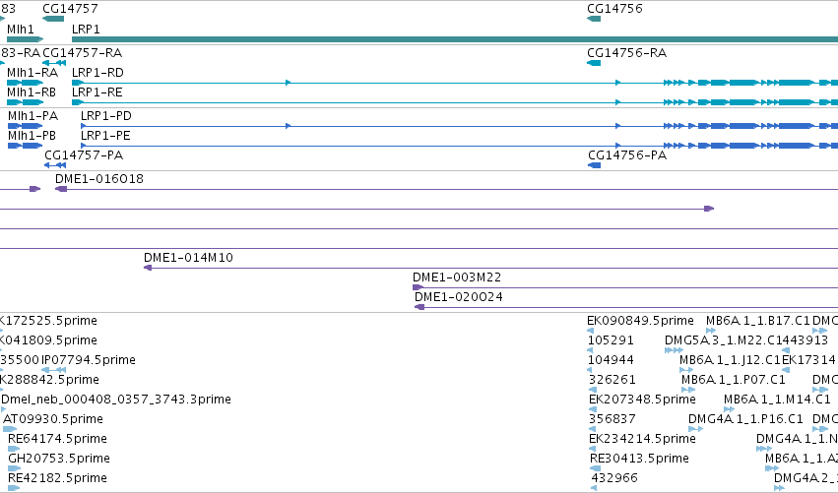Click the DME1-014M10 BAC arrowhead
Image resolution: width=838 pixels, height=493 pixels.
[148, 268]
